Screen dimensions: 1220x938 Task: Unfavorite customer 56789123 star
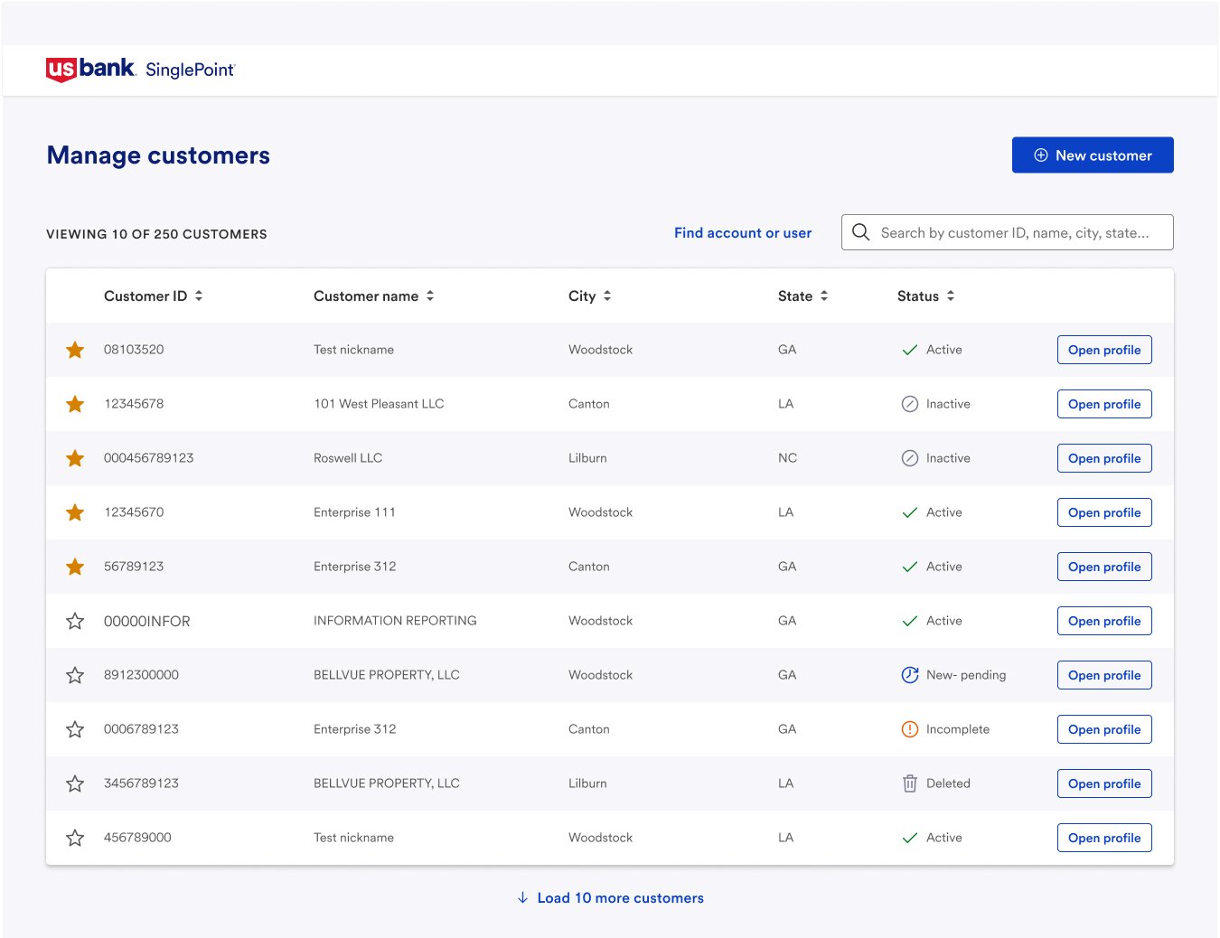point(75,567)
